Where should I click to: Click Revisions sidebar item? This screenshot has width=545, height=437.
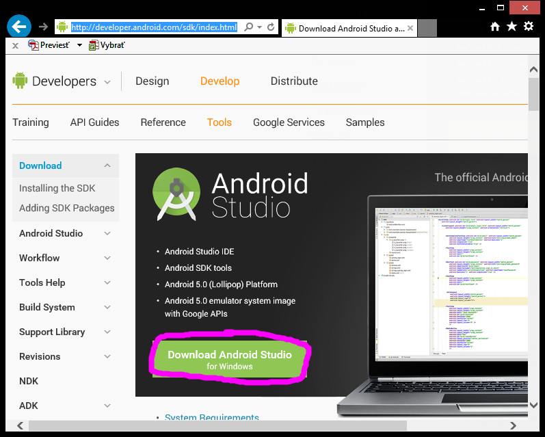click(x=40, y=357)
